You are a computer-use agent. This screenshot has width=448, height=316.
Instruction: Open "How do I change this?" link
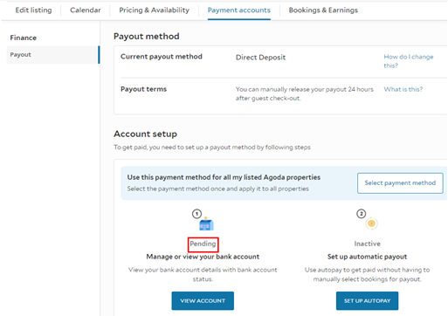(409, 61)
